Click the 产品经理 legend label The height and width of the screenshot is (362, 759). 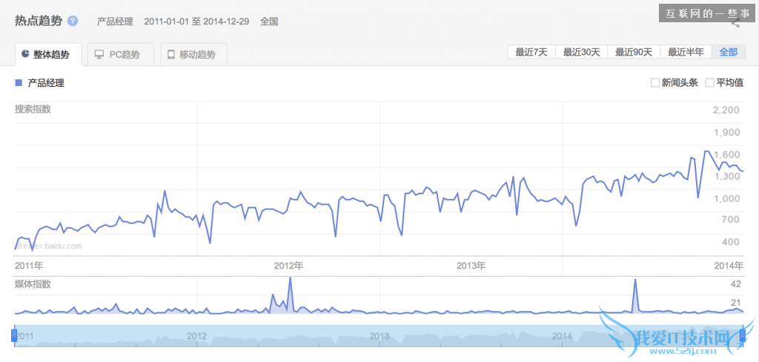pyautogui.click(x=46, y=83)
